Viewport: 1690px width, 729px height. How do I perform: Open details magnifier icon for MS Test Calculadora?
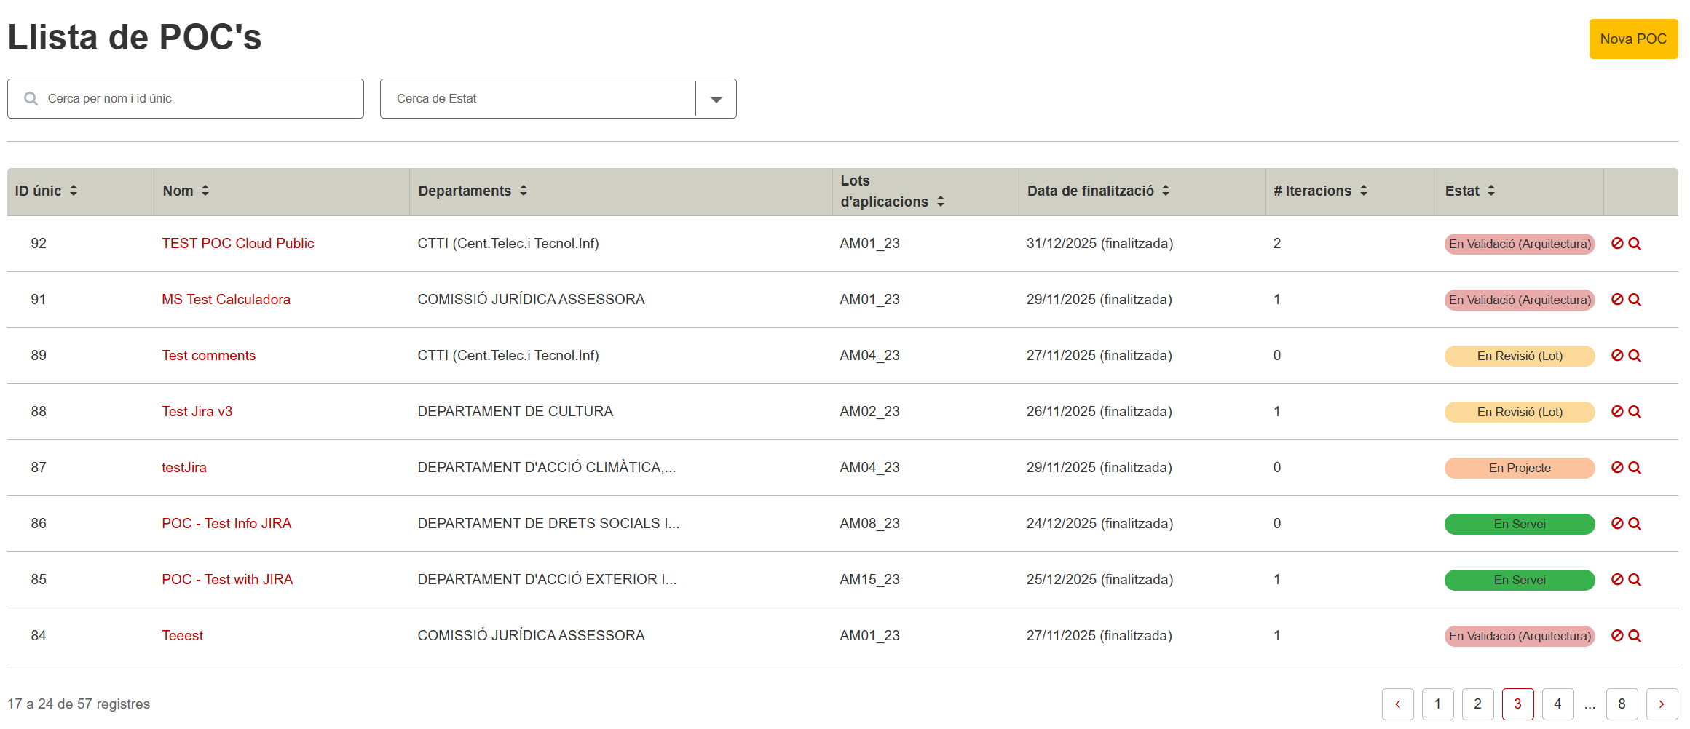point(1635,299)
